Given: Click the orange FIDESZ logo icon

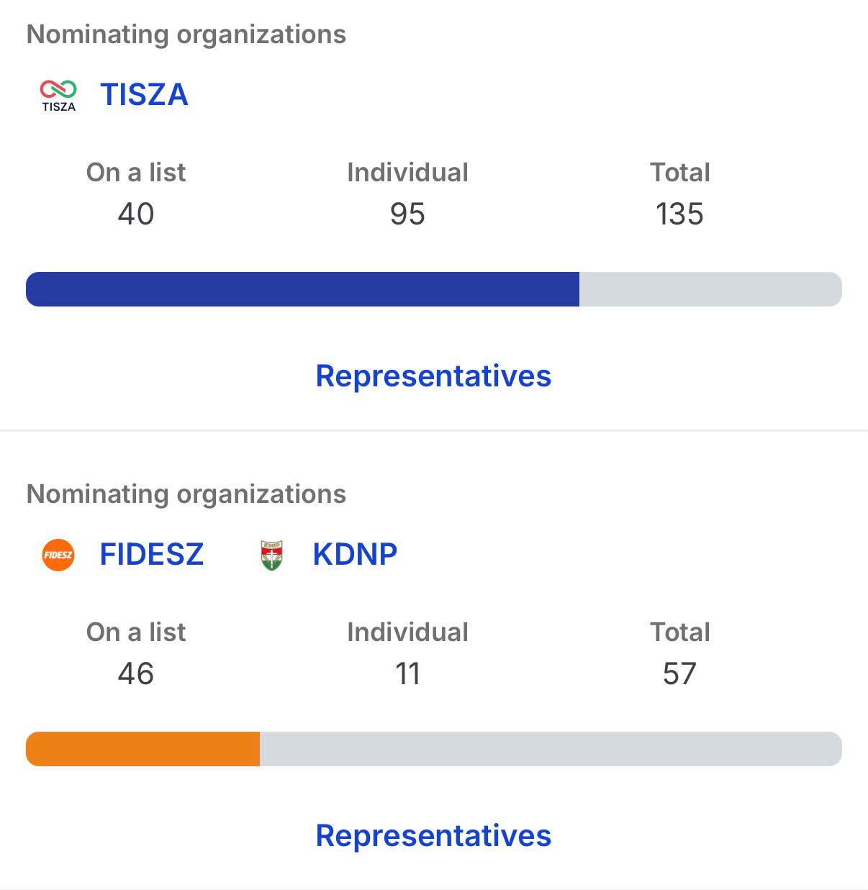Looking at the screenshot, I should [58, 555].
